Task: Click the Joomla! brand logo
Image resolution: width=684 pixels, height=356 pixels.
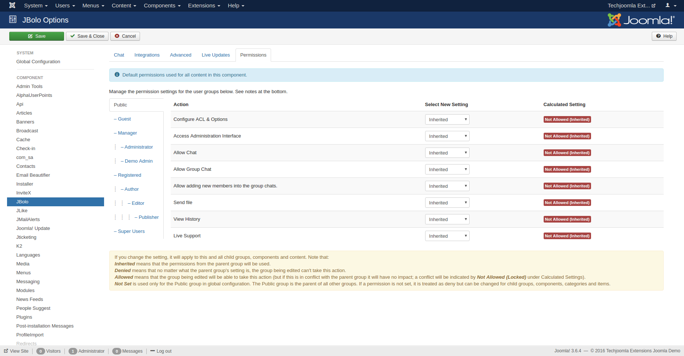Action: tap(641, 20)
